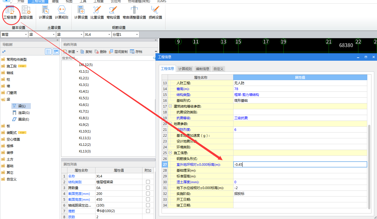Viewport: 377px width, 219px height.
Task: Close the 导航树 panel
Action: (x=57, y=40)
